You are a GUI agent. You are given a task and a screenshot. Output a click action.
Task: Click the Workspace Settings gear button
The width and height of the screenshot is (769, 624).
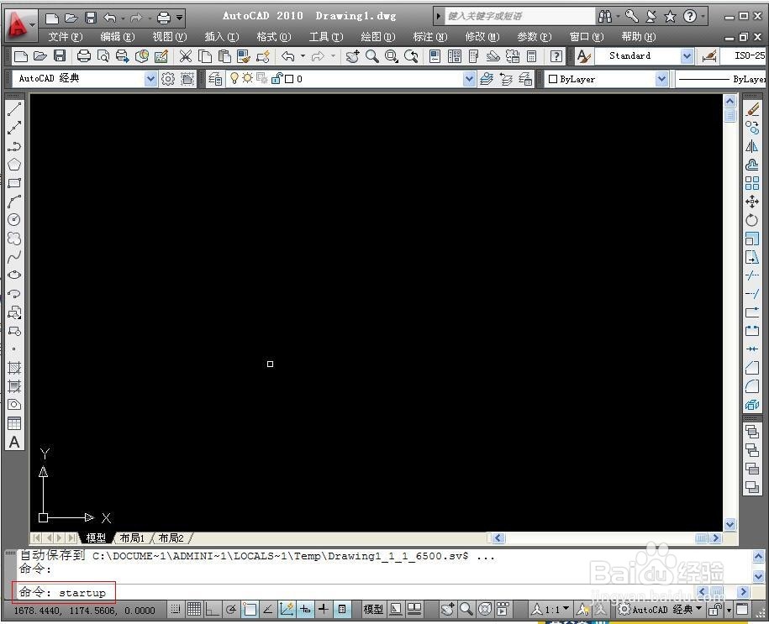click(168, 78)
